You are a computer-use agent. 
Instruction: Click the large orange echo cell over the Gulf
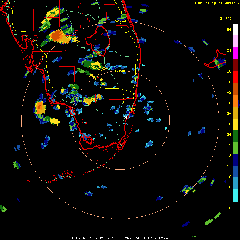tap(40, 107)
